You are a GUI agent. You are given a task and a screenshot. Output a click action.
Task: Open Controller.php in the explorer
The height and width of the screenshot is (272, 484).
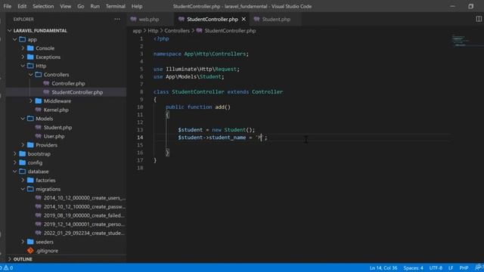pos(68,83)
